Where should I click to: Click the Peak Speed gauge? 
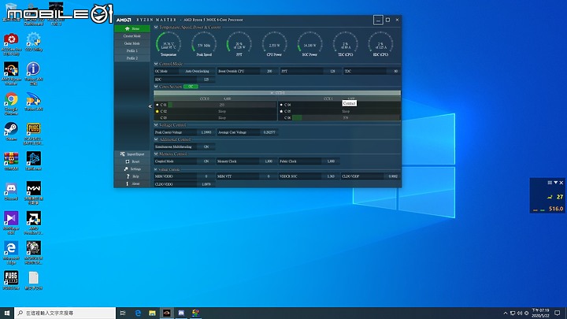click(x=204, y=44)
